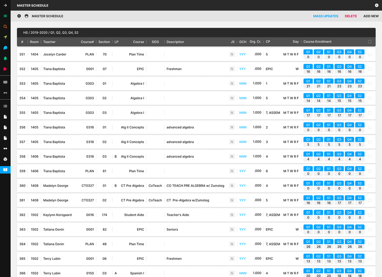Sort table by Teacher column header

(49, 42)
